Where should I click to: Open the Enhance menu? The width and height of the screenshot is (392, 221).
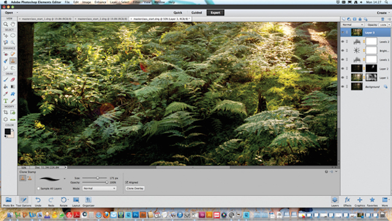pos(100,2)
